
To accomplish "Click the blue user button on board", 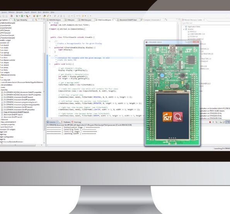I will click(162, 76).
